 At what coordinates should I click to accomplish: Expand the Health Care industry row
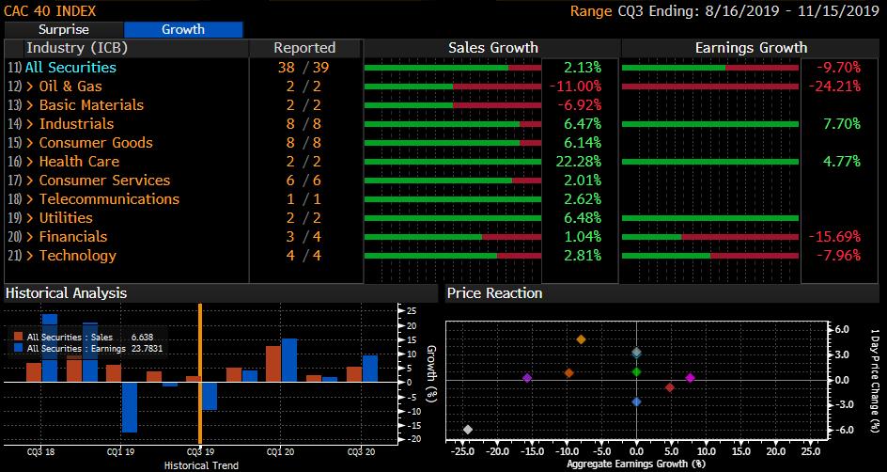[x=79, y=162]
